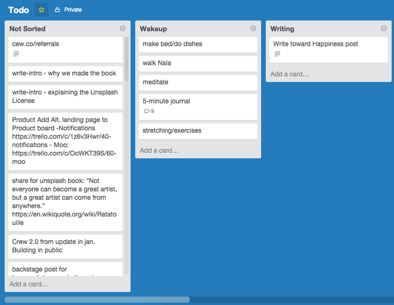Open the Crew 2.0 from update card

(66, 246)
